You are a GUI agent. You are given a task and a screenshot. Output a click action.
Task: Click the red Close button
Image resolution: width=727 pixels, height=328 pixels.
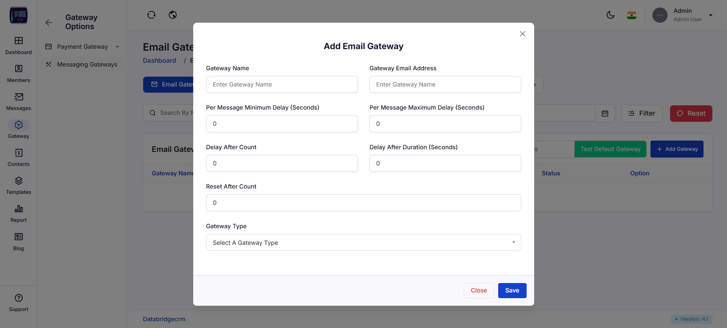point(478,291)
